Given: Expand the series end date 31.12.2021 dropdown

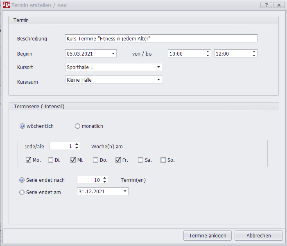Looking at the screenshot, I should tap(125, 191).
